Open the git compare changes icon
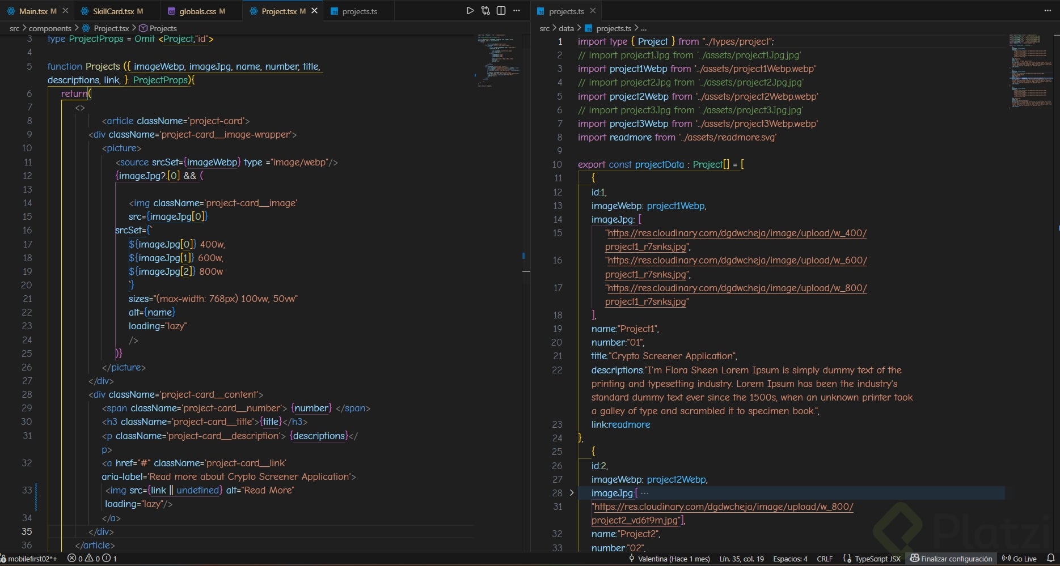The width and height of the screenshot is (1060, 566). [x=485, y=10]
